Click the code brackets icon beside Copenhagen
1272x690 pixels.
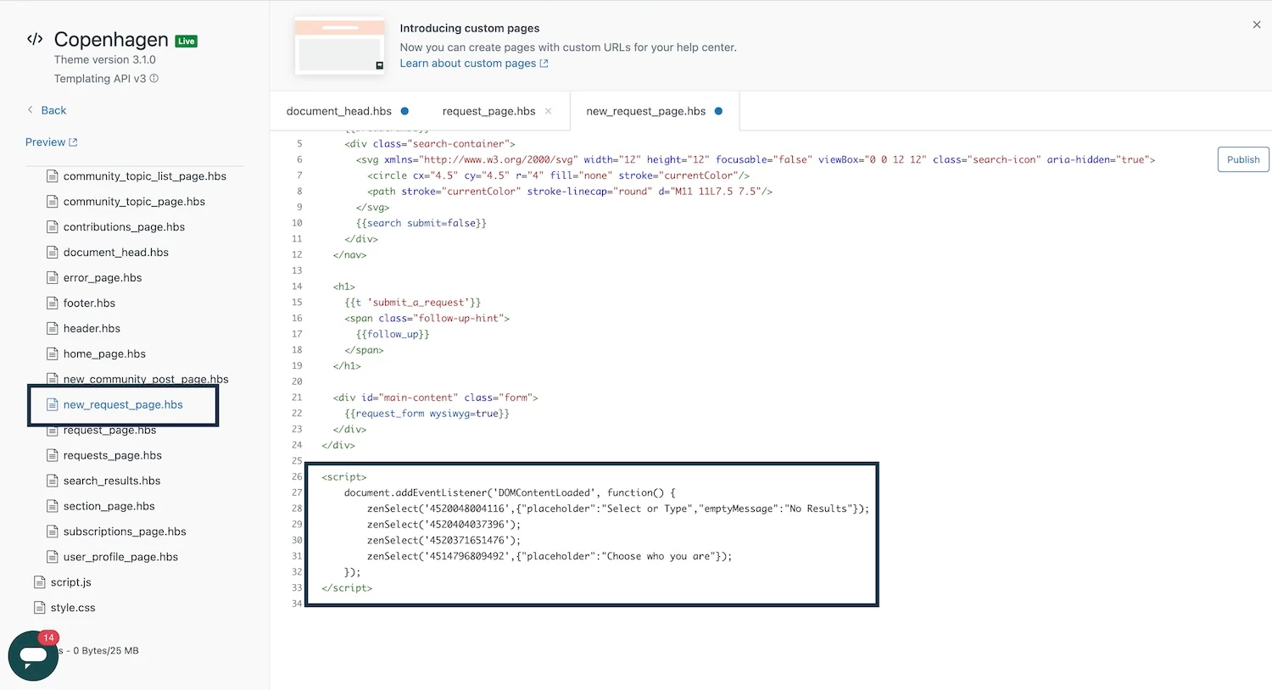click(35, 39)
